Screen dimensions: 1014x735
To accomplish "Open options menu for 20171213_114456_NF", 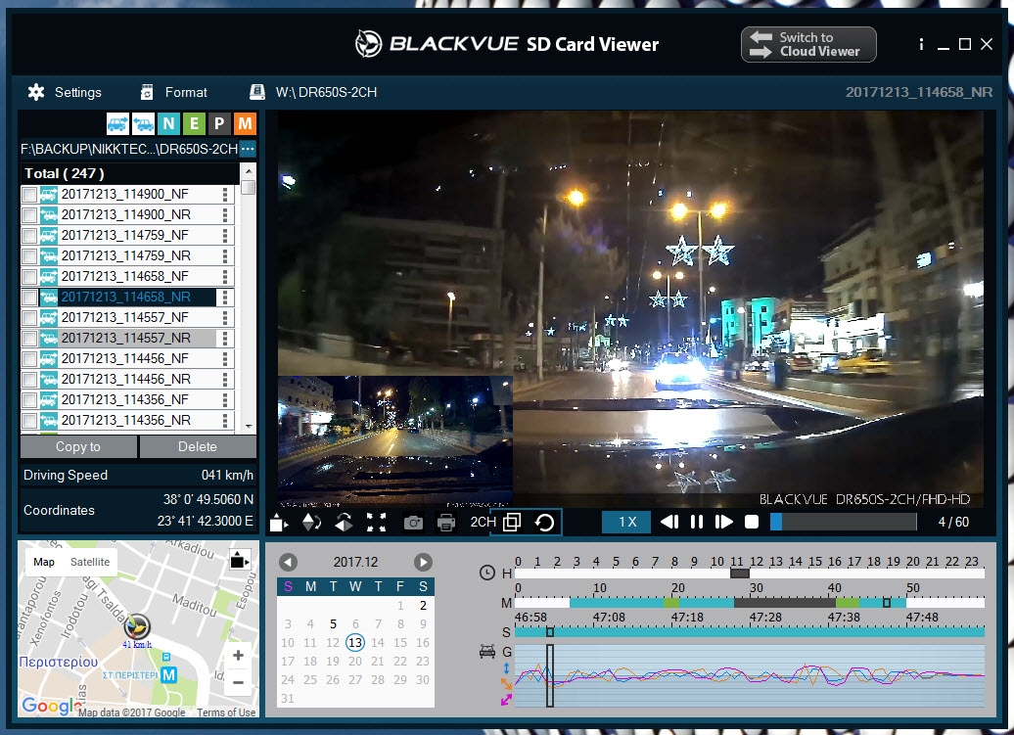I will pyautogui.click(x=225, y=359).
